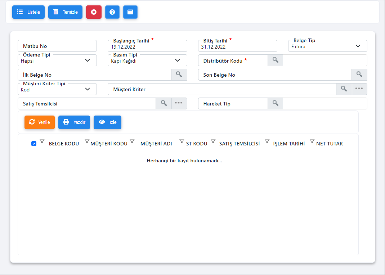The height and width of the screenshot is (275, 385).
Task: Search Distribütör Kodu with magnifier icon
Action: pyautogui.click(x=276, y=60)
